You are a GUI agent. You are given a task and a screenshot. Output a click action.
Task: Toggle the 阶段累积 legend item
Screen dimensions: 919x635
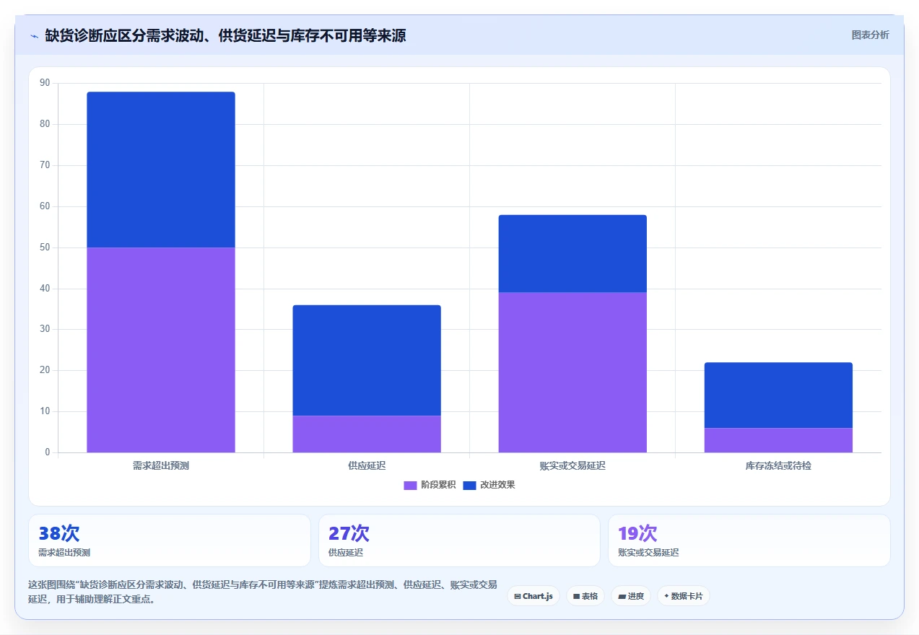coord(430,485)
